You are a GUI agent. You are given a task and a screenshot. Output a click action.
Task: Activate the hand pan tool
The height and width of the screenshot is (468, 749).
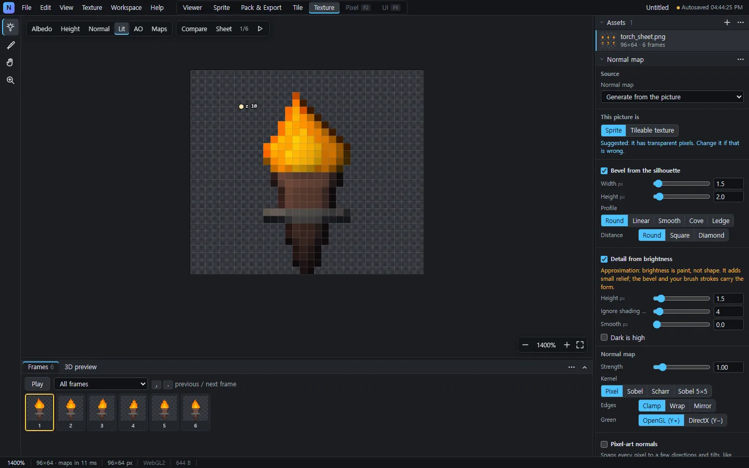point(10,62)
